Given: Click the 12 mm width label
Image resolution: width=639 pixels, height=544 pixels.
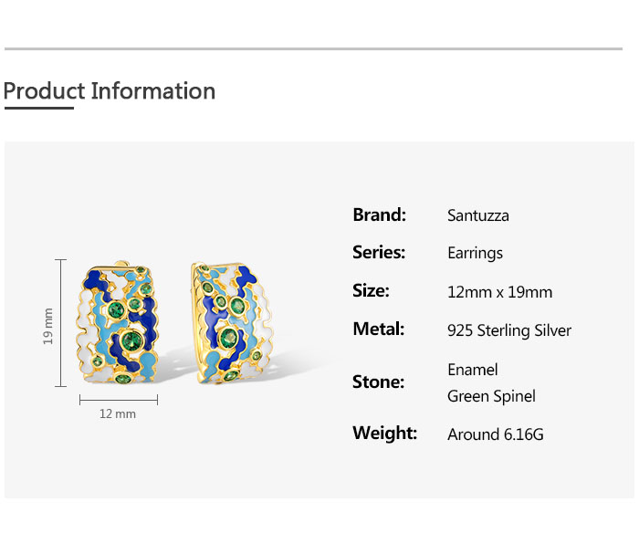Looking at the screenshot, I should click(118, 414).
